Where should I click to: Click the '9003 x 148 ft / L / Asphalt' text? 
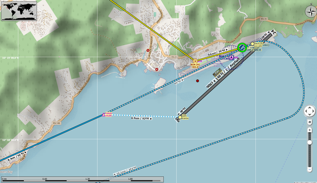click(x=223, y=73)
